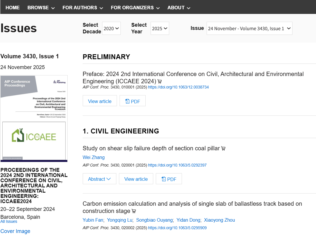Expand the For Organizers menu
Image resolution: width=316 pixels, height=235 pixels.
[x=135, y=8]
